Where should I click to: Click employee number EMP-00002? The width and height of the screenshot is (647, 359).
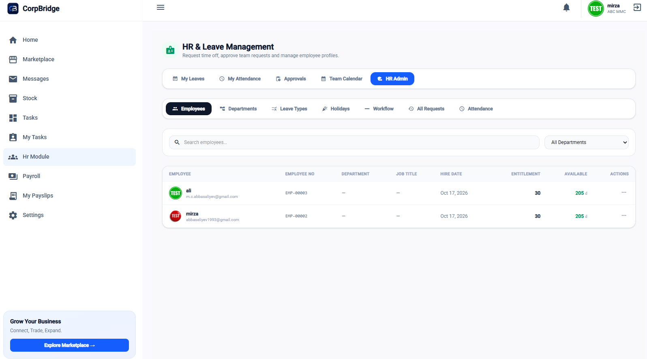pos(296,216)
